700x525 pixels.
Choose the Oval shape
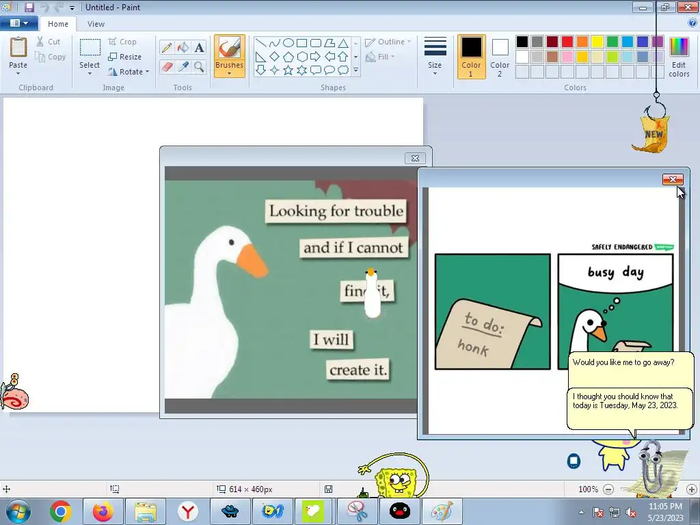point(288,43)
